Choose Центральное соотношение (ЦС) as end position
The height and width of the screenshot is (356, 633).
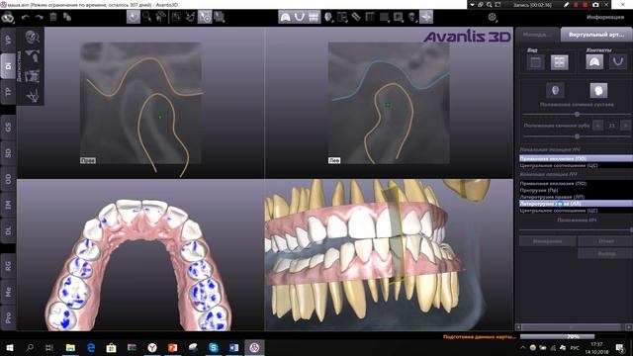pos(576,211)
